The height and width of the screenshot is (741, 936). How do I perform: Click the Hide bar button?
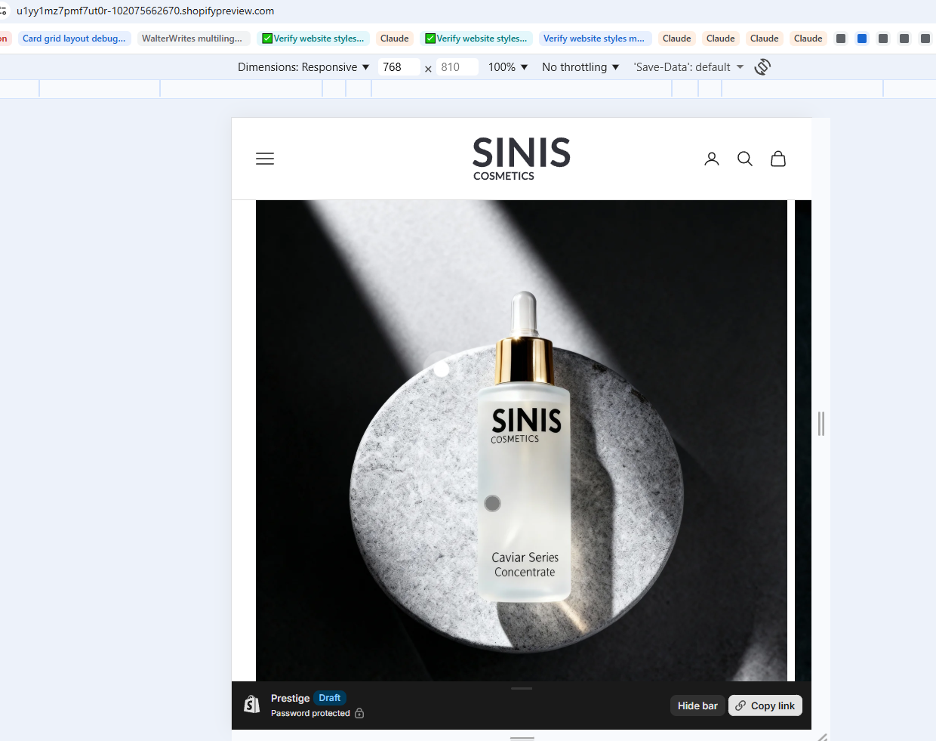point(697,705)
